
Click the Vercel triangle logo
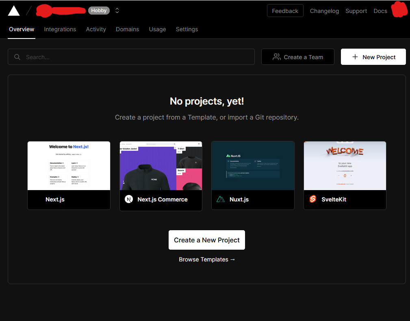pyautogui.click(x=14, y=11)
